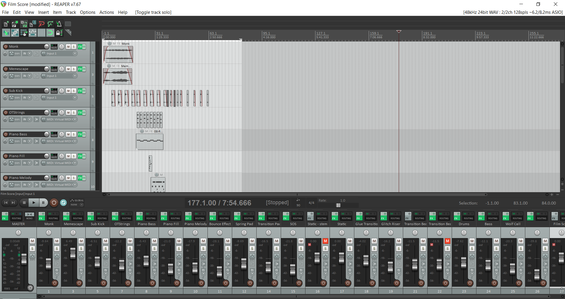
Task: Open Project Settings info icon
Action: coord(32,24)
